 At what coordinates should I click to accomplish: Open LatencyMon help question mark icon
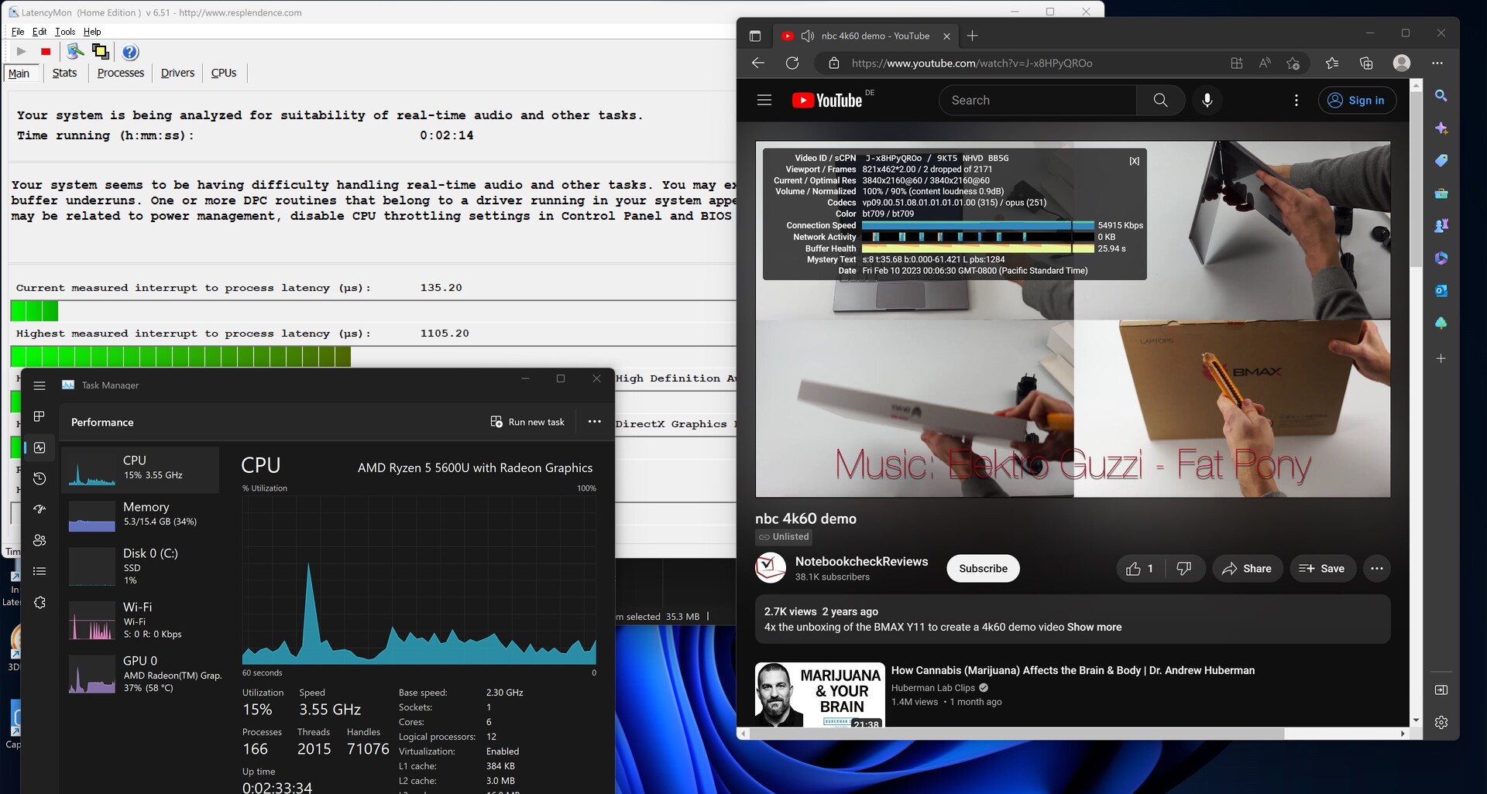[x=130, y=52]
